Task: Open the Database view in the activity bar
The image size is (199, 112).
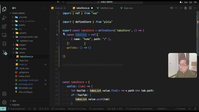Action: click(4, 44)
